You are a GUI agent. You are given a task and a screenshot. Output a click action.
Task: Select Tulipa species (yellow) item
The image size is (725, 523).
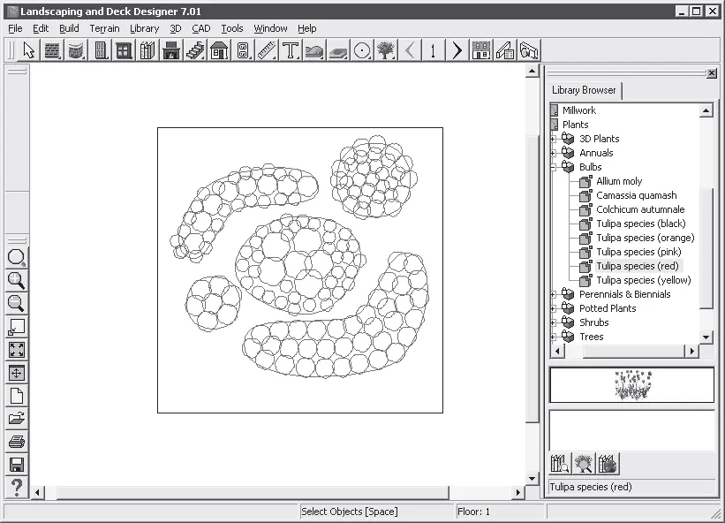click(x=643, y=280)
